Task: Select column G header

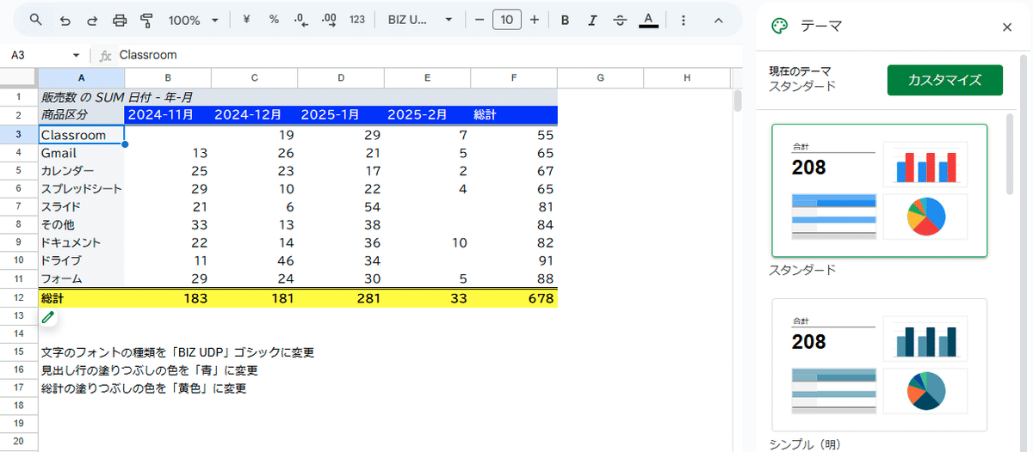Action: (x=600, y=78)
